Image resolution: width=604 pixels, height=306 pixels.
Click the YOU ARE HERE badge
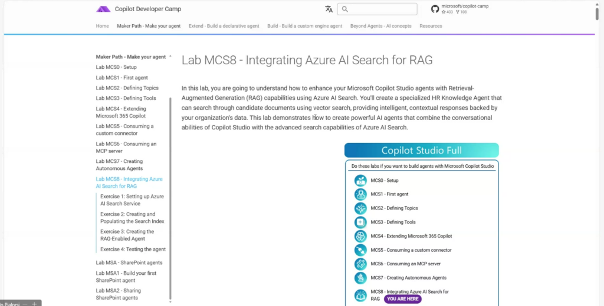coord(403,299)
